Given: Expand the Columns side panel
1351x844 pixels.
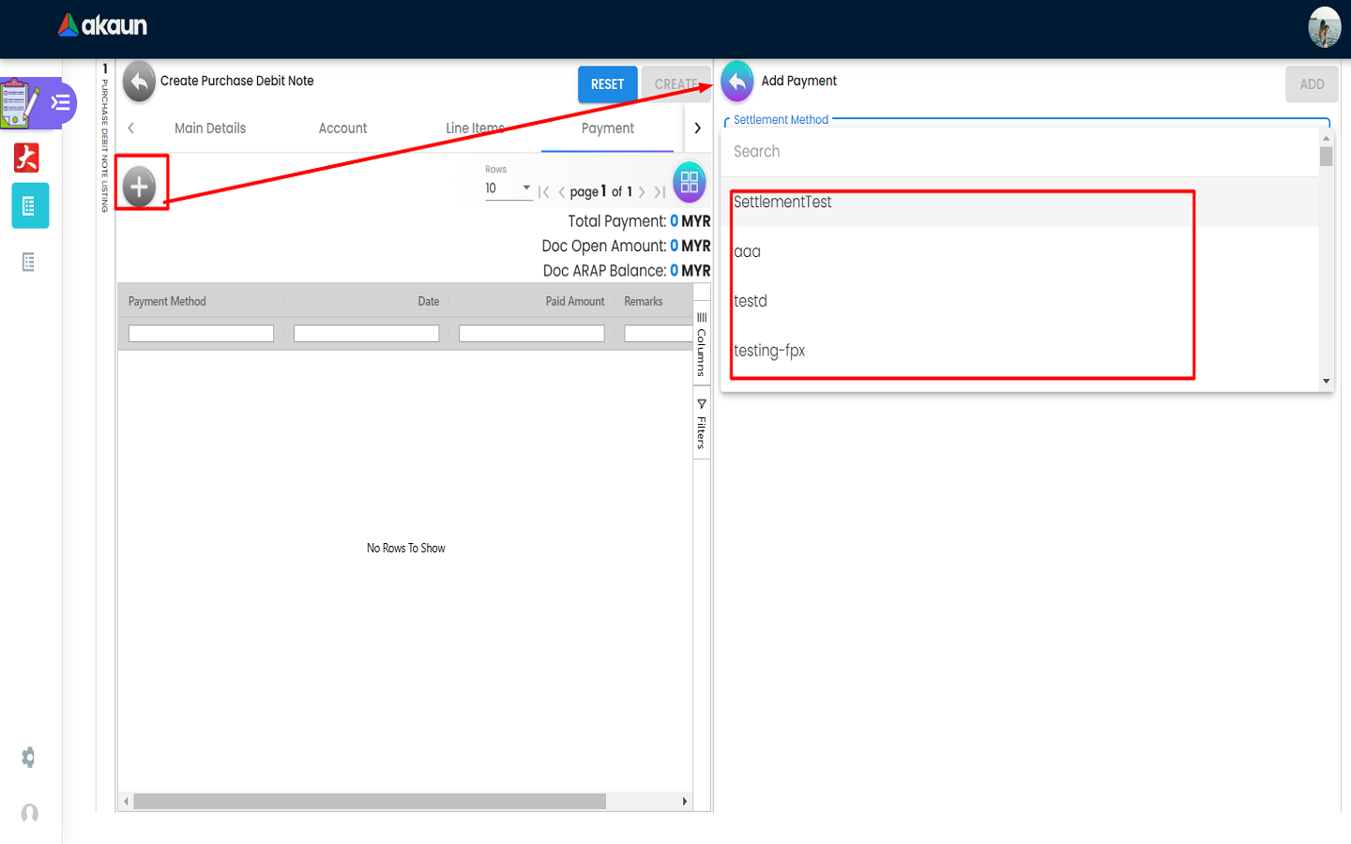Looking at the screenshot, I should tap(702, 344).
